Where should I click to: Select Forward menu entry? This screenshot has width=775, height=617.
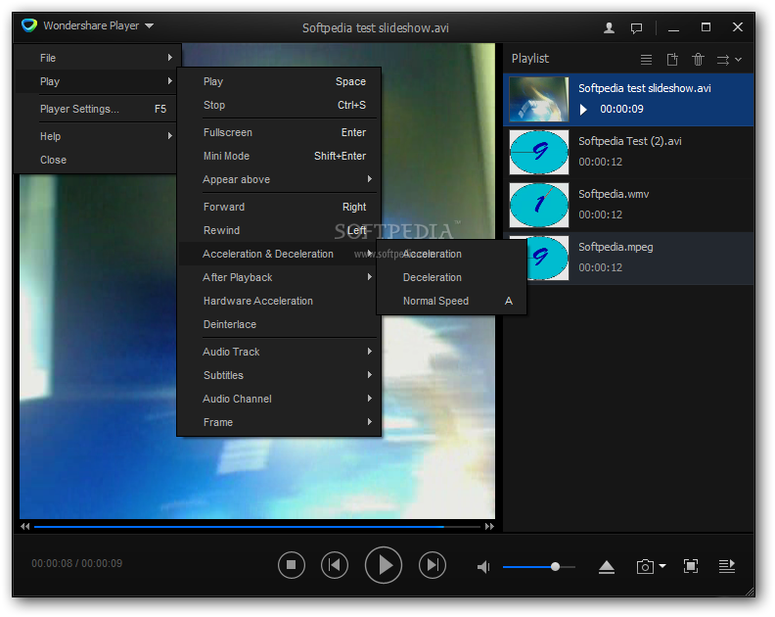pos(280,207)
